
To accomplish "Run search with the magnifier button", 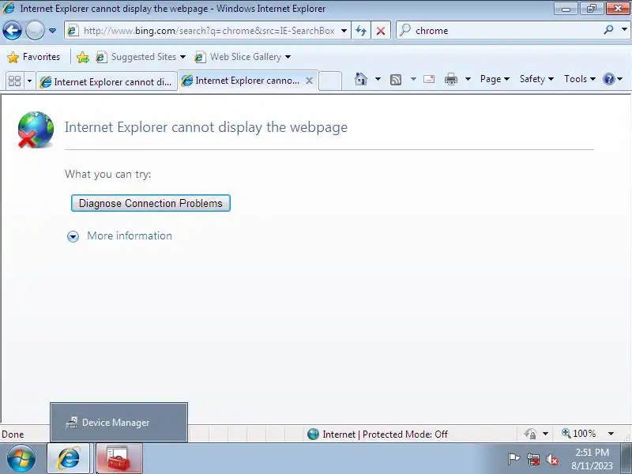I will click(x=608, y=30).
